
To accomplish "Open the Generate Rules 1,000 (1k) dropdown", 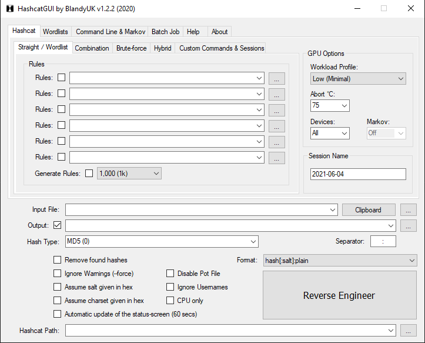I will click(x=129, y=174).
